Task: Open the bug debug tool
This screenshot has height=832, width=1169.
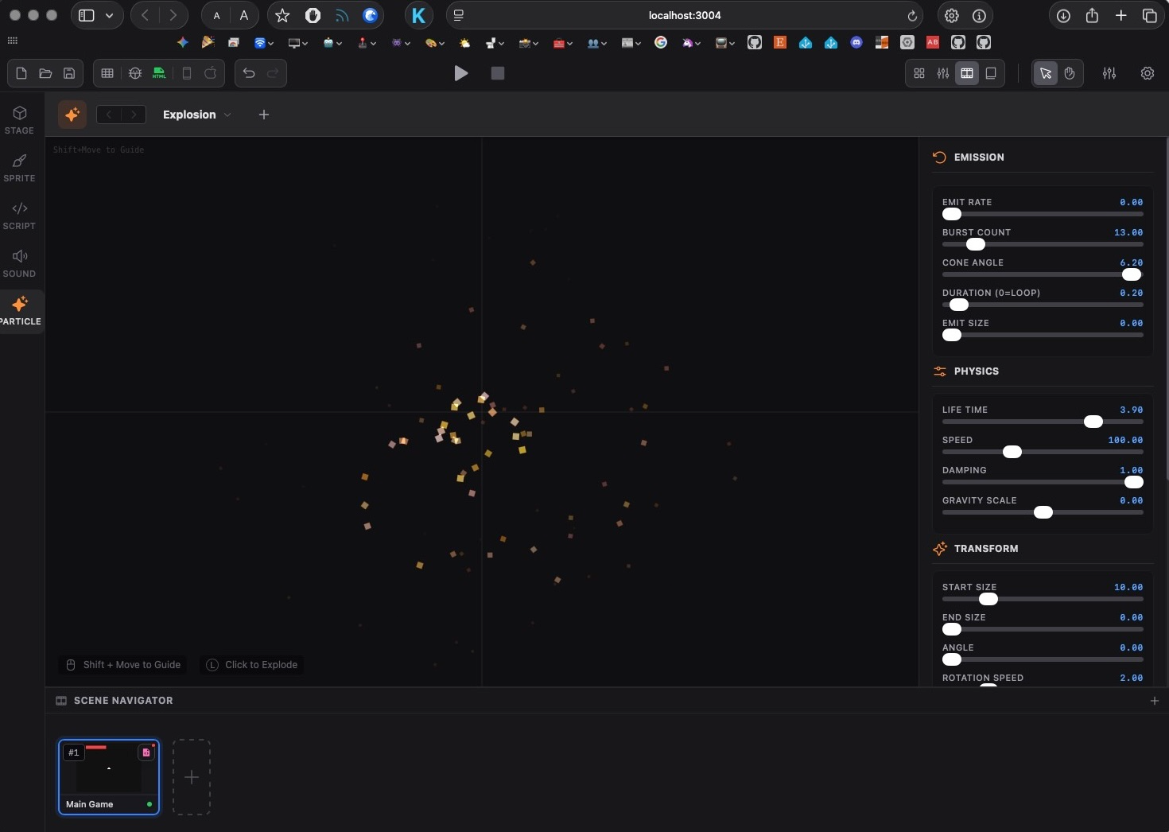Action: tap(135, 73)
